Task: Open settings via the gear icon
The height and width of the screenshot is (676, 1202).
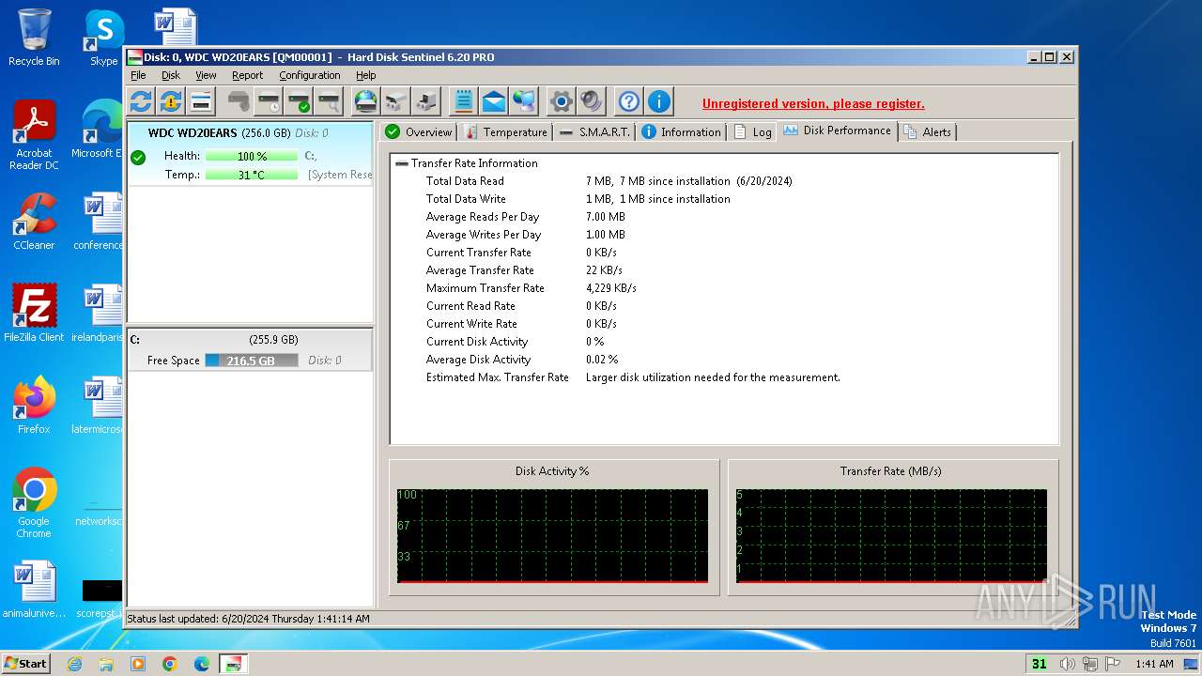Action: pyautogui.click(x=562, y=101)
